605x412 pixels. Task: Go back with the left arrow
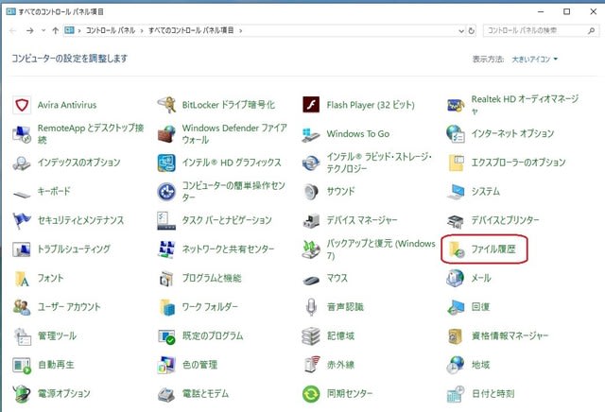point(12,30)
